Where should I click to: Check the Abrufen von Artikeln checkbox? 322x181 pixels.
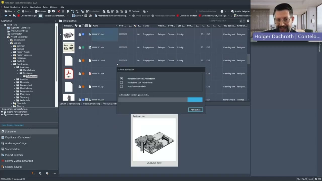coord(121,86)
